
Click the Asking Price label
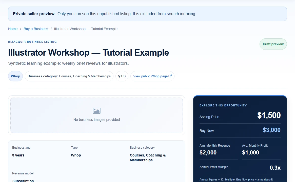point(209,117)
